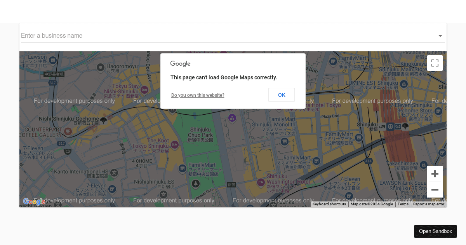Open the Terms link in the footer
466x245 pixels.
point(403,204)
